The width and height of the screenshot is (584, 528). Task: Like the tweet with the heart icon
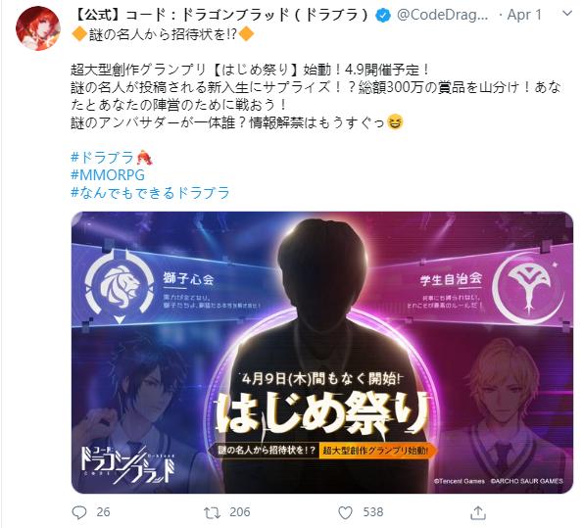click(345, 512)
